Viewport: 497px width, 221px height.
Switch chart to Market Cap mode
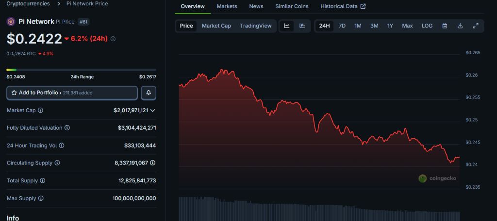coord(216,26)
